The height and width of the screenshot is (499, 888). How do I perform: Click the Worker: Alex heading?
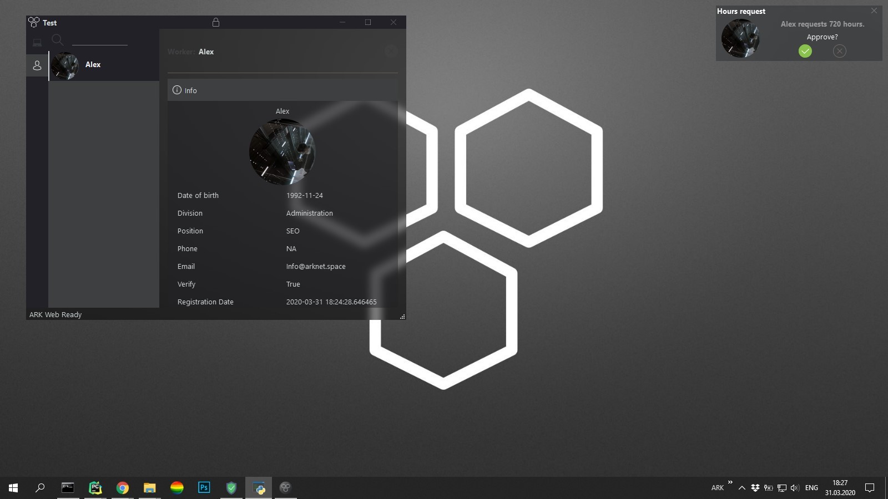(x=190, y=52)
